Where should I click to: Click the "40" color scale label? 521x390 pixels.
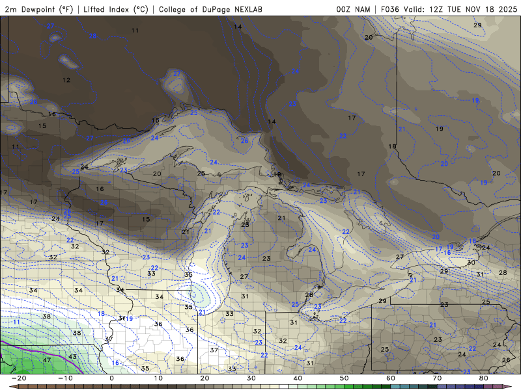coord(298,378)
